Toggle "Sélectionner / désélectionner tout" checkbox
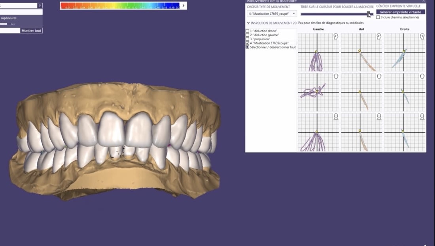The image size is (435, 246). click(248, 47)
